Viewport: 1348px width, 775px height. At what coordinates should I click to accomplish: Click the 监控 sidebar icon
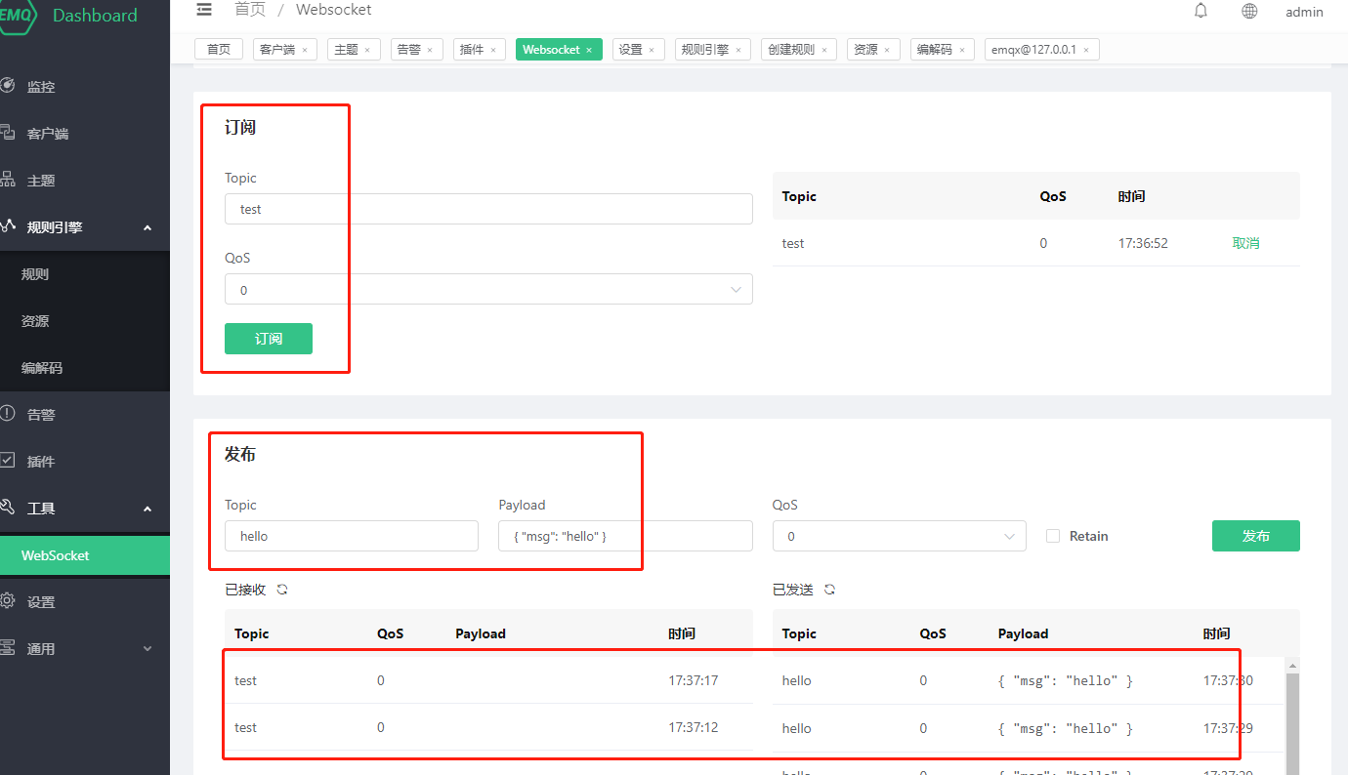click(x=7, y=86)
